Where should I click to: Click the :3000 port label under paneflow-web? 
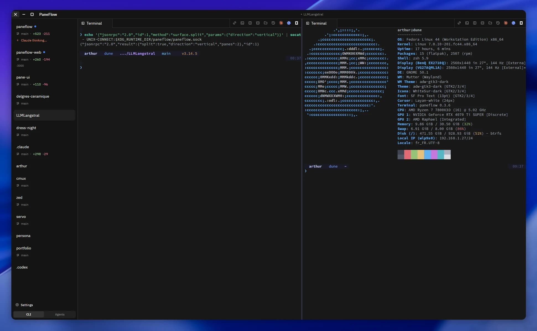click(x=20, y=66)
